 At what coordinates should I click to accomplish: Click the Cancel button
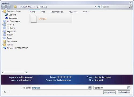coord(124,92)
